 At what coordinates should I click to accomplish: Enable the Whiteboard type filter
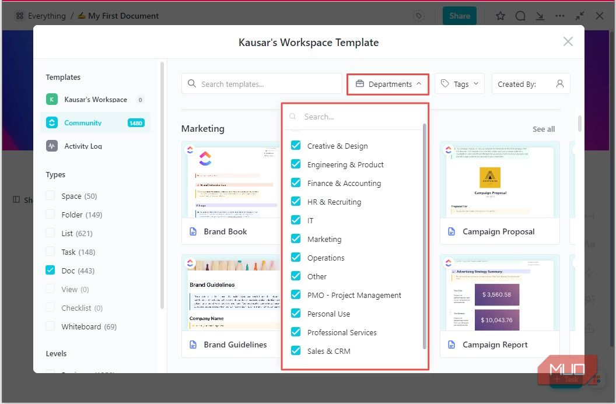pos(50,326)
